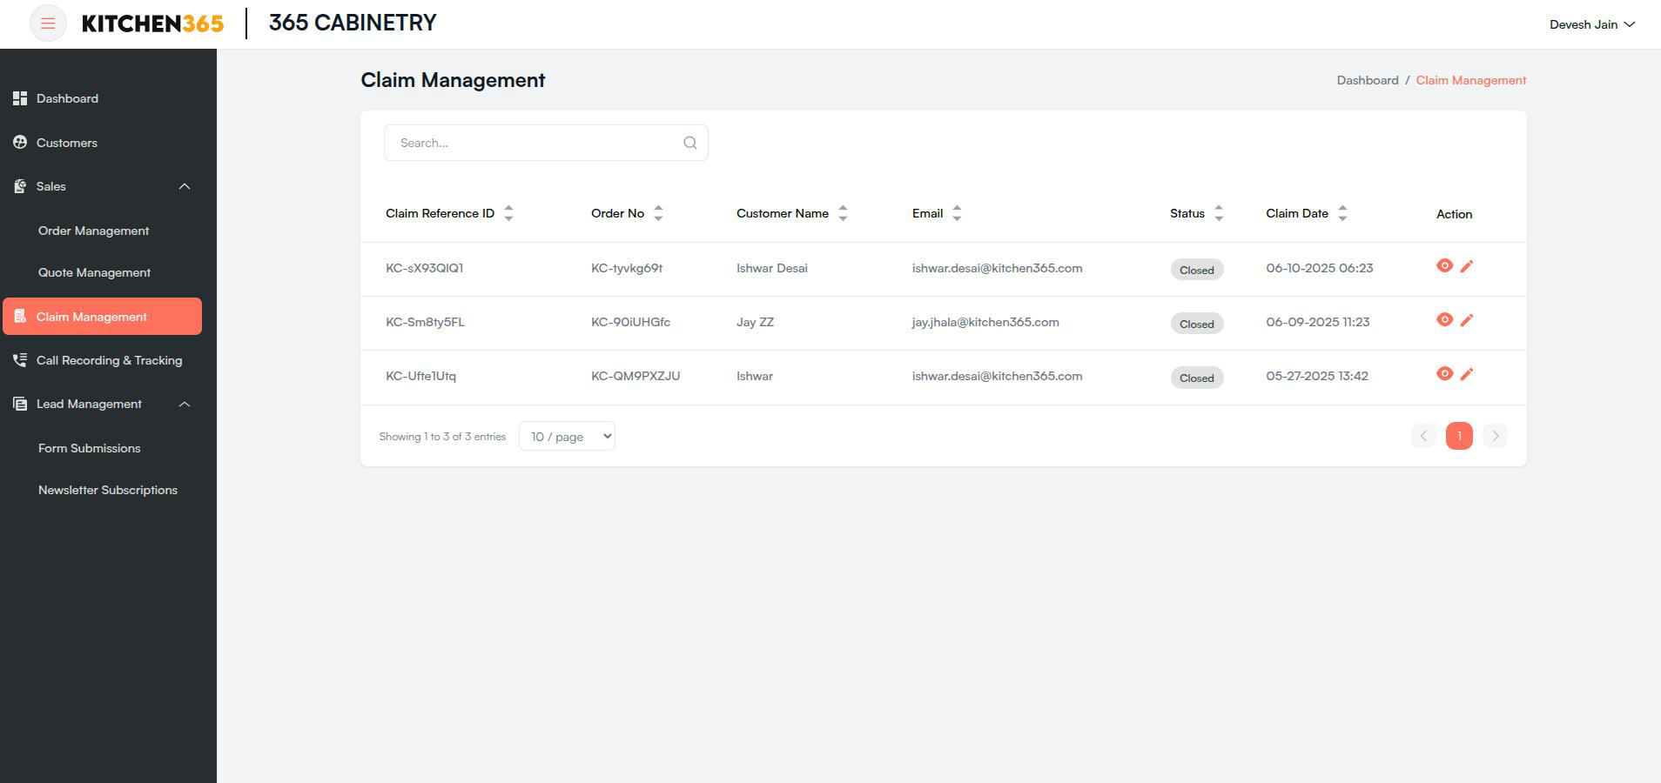This screenshot has height=783, width=1661.
Task: Collapse the Sales sidebar section
Action: [x=185, y=186]
